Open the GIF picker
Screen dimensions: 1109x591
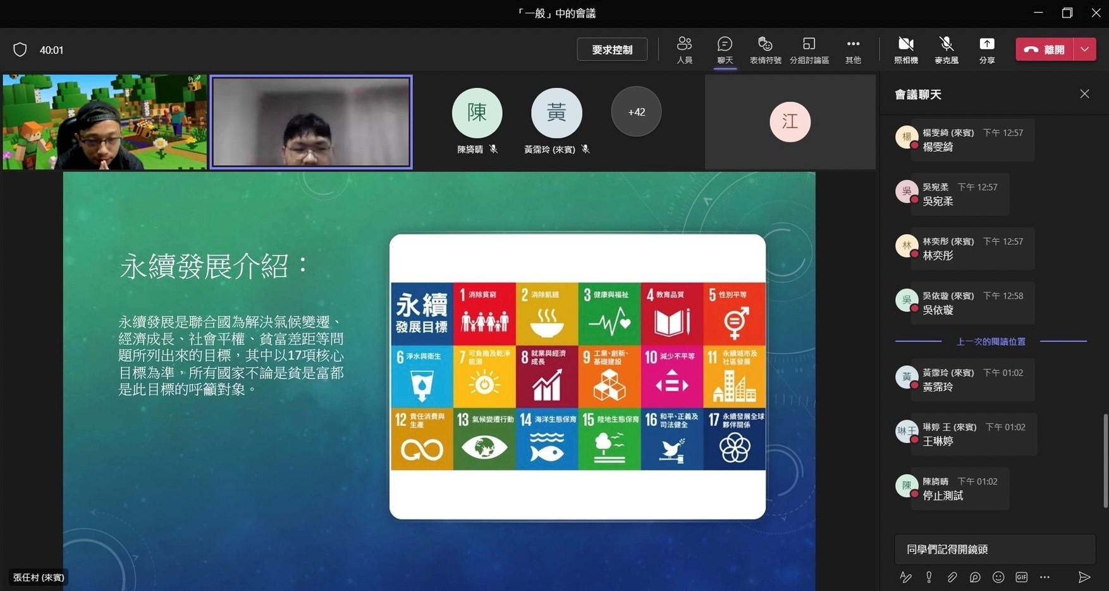pos(1021,577)
